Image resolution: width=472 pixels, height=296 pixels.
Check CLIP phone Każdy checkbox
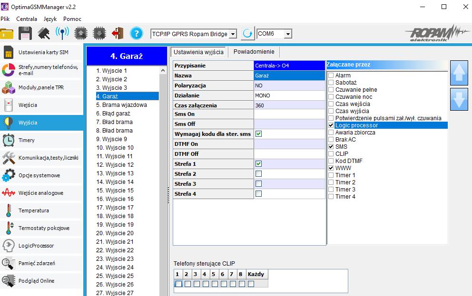(251, 284)
